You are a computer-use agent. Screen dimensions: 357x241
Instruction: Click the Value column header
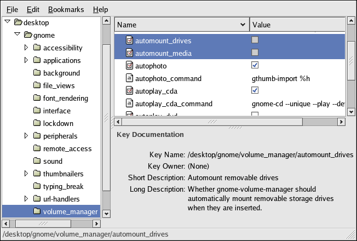coord(296,25)
